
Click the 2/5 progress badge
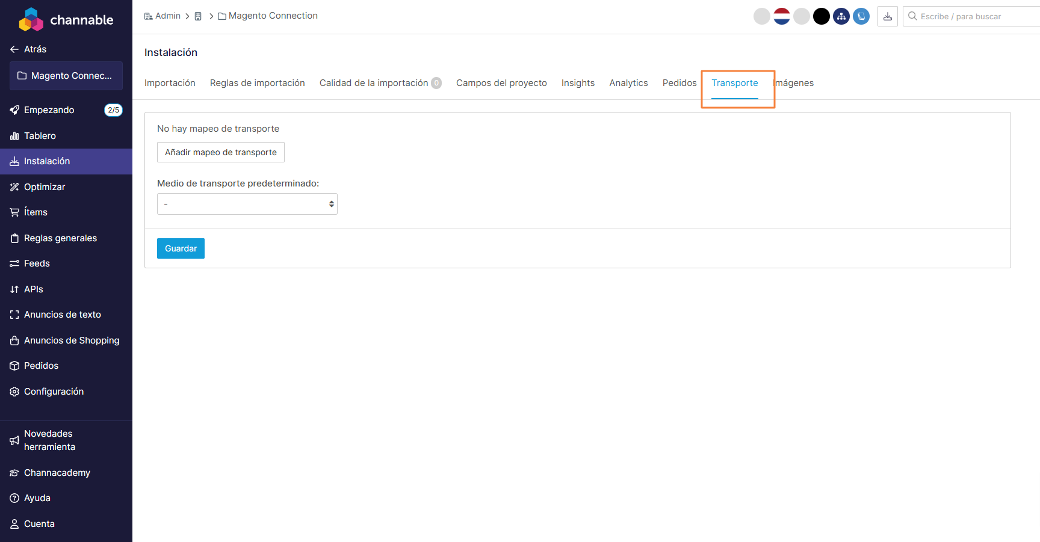pos(113,110)
